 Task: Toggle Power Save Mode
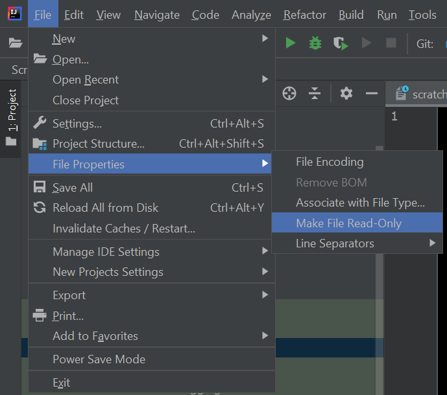(x=99, y=359)
